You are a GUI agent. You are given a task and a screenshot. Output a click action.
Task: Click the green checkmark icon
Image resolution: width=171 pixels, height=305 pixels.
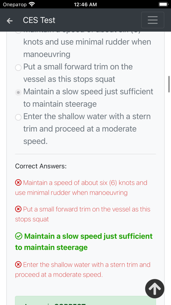(18, 236)
